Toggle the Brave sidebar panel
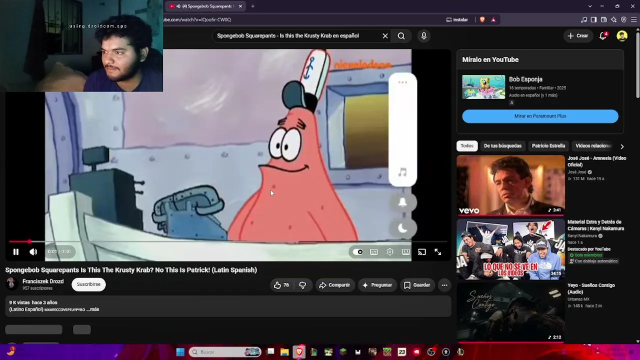This screenshot has width=640, height=360. [593, 20]
